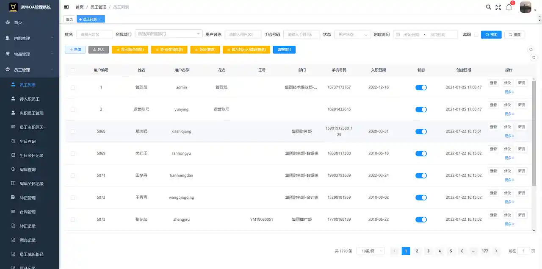Click the 生日查询 menu icon
The height and width of the screenshot is (269, 542).
click(x=14, y=141)
